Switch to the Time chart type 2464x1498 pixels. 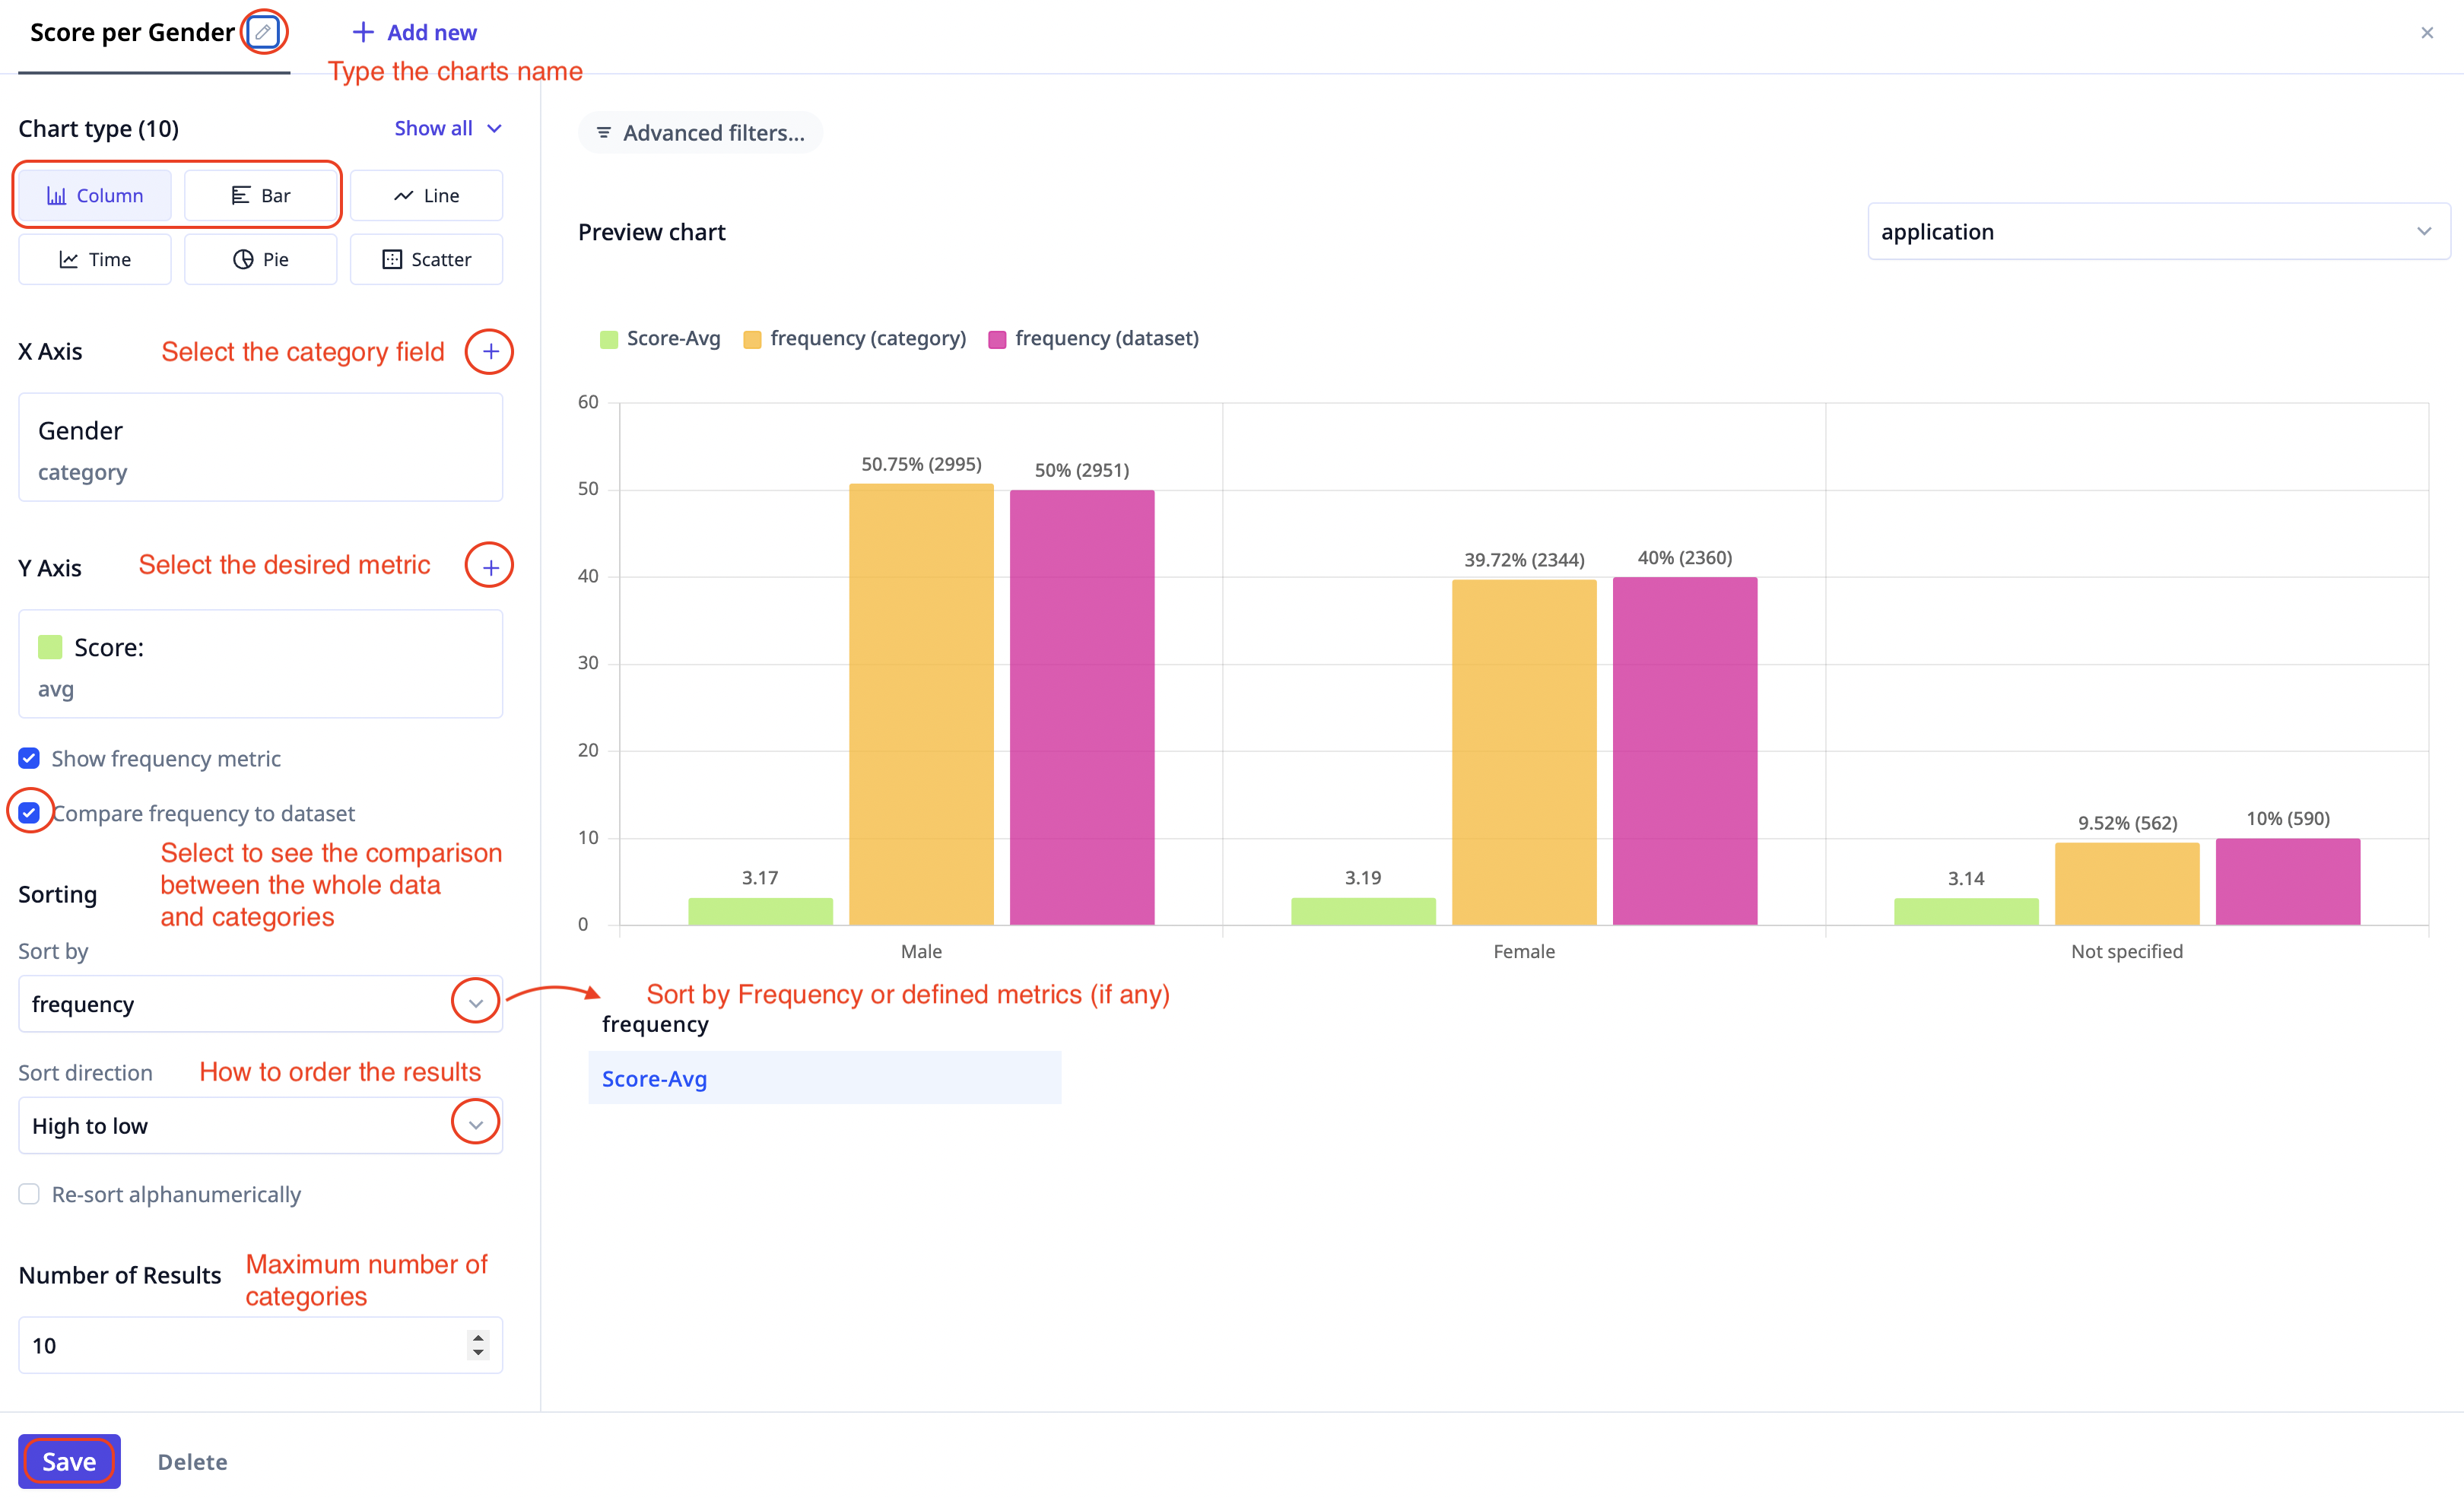[95, 260]
